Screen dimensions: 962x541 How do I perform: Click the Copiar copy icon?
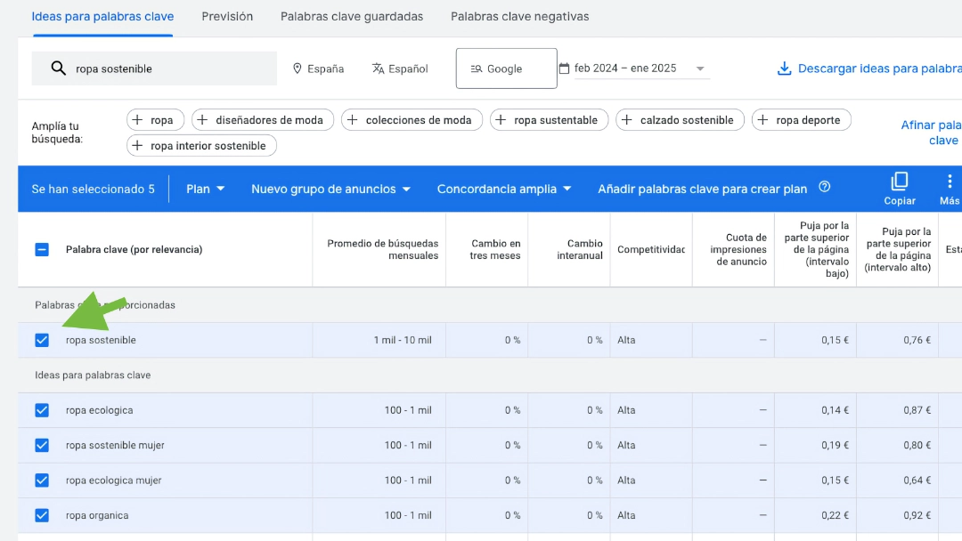pos(900,182)
